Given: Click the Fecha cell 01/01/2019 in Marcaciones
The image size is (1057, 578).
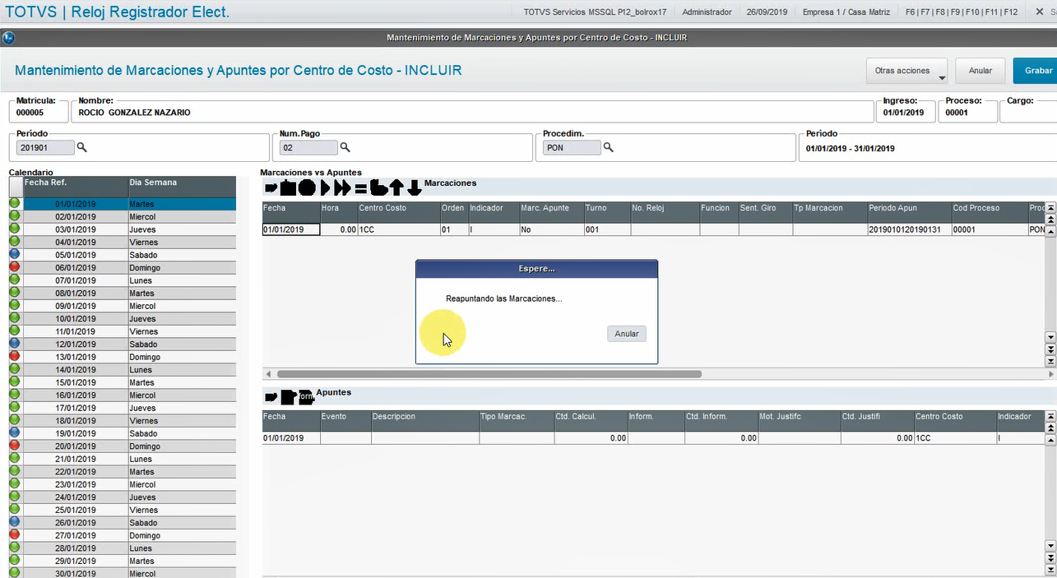Looking at the screenshot, I should point(291,229).
